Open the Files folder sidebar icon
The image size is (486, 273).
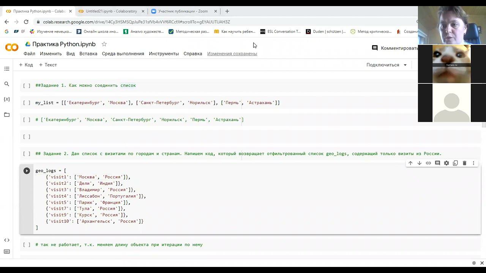6,115
